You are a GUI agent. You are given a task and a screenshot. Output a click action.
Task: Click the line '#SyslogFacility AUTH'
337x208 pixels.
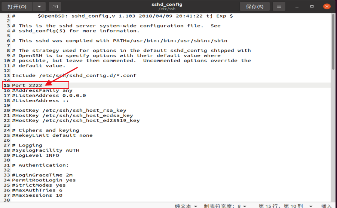[46, 150]
